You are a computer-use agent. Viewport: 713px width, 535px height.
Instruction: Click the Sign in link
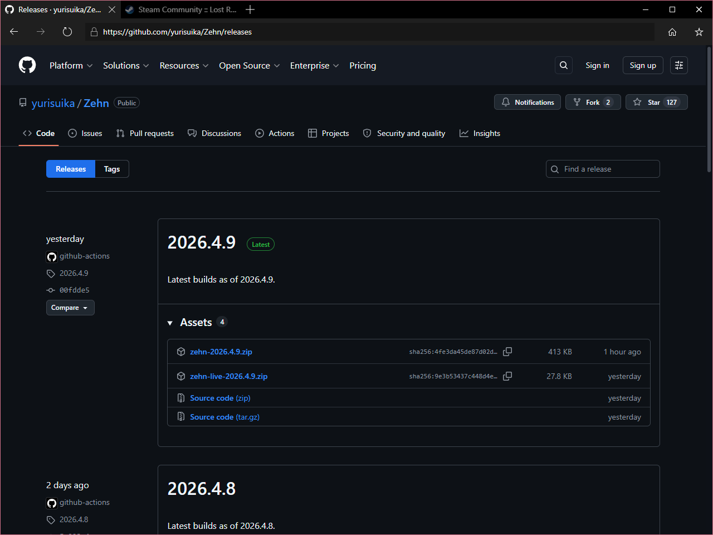coord(597,65)
